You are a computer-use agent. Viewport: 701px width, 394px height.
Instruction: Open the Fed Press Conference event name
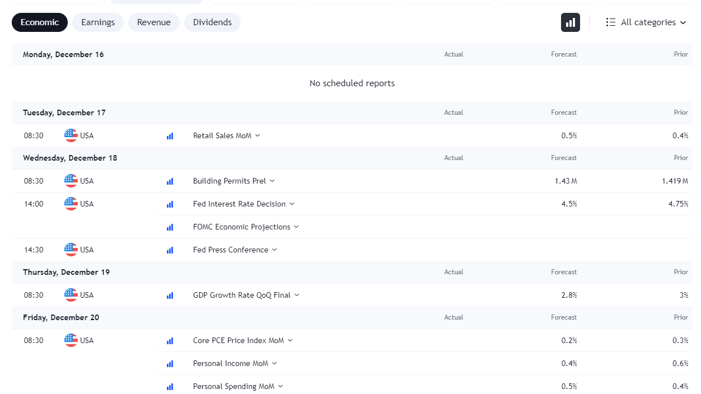point(231,250)
